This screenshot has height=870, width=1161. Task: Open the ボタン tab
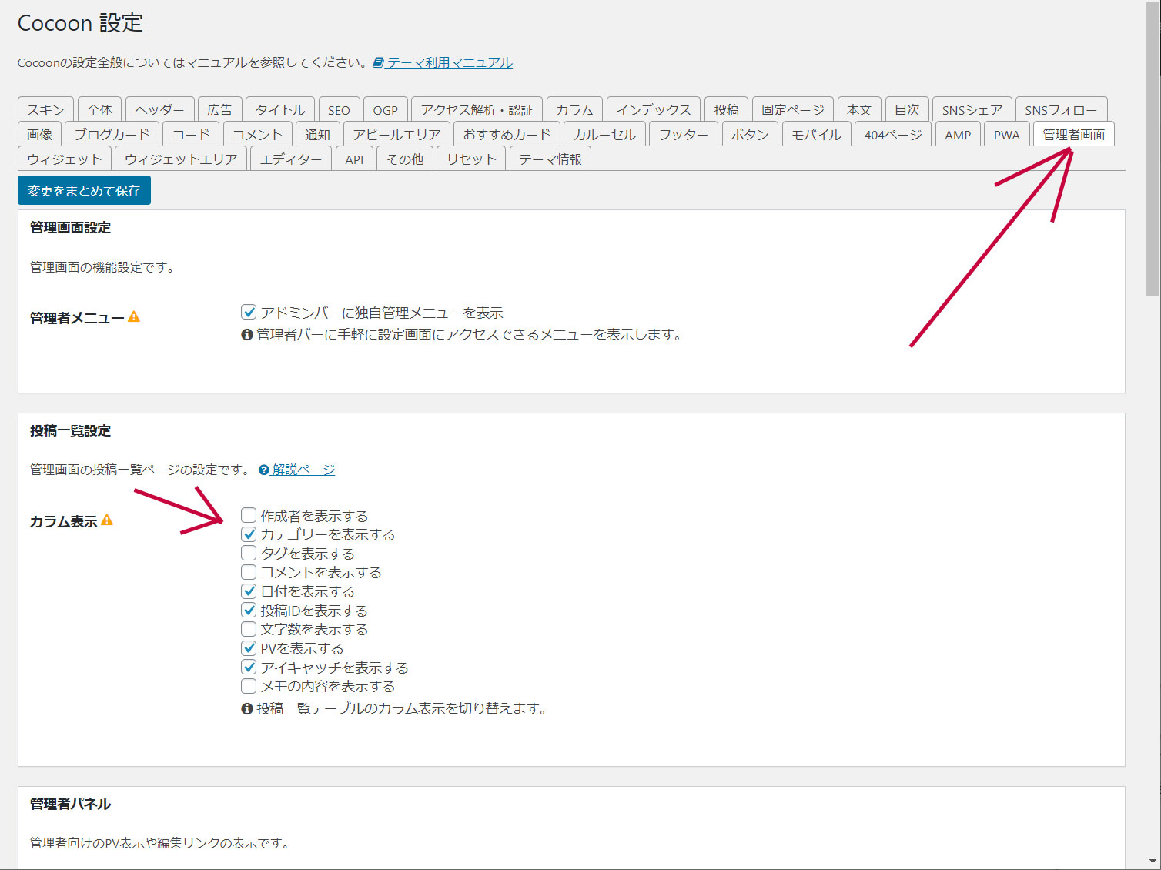tap(751, 134)
